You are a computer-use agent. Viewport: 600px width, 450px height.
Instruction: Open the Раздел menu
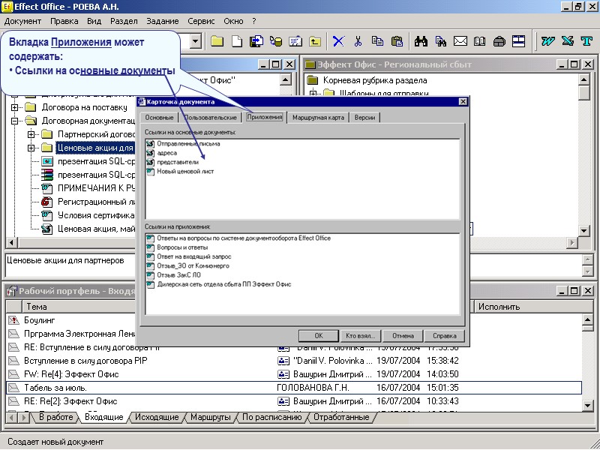pyautogui.click(x=124, y=21)
